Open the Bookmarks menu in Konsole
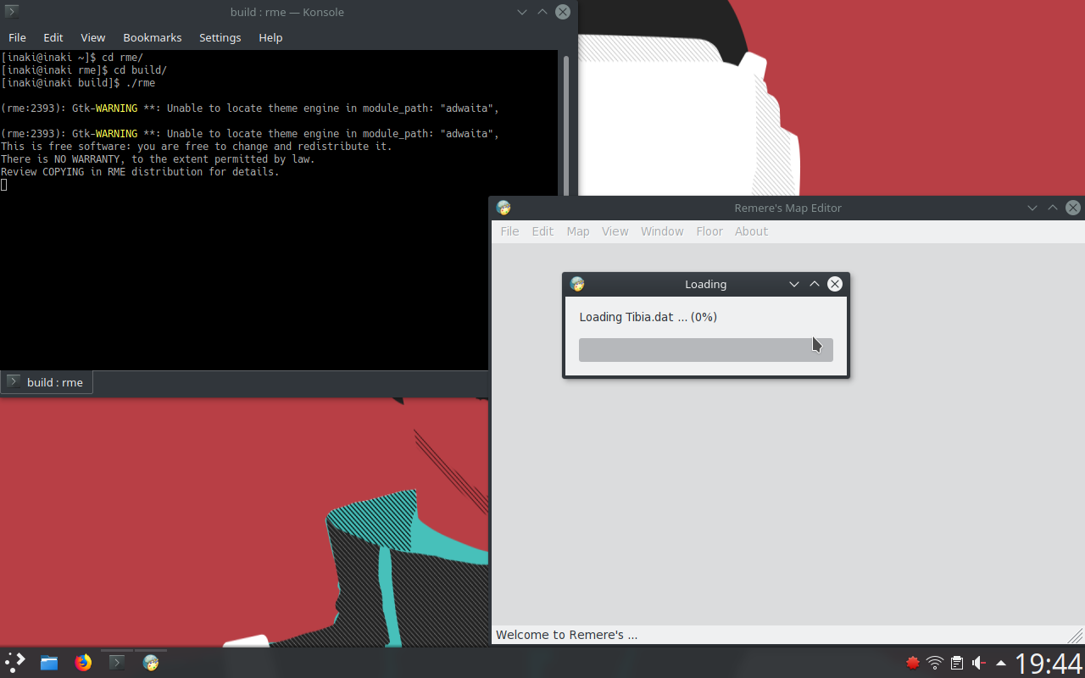The image size is (1085, 678). pyautogui.click(x=153, y=37)
